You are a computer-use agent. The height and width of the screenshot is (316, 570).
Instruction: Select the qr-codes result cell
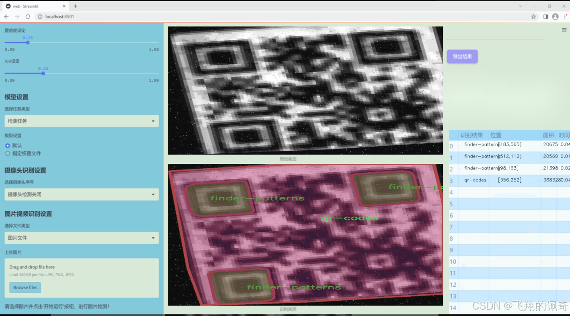475,180
